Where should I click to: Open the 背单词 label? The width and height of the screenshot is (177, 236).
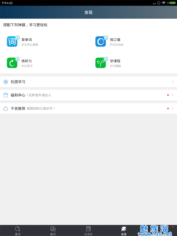pos(27,40)
